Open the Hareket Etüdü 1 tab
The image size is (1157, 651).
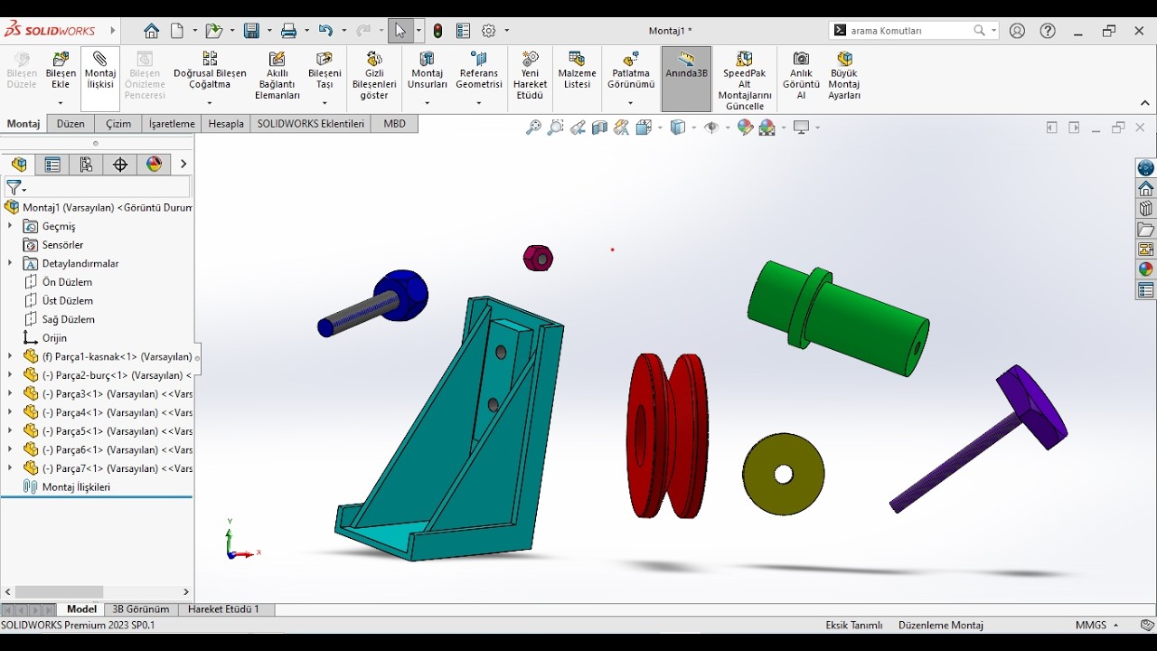(223, 609)
